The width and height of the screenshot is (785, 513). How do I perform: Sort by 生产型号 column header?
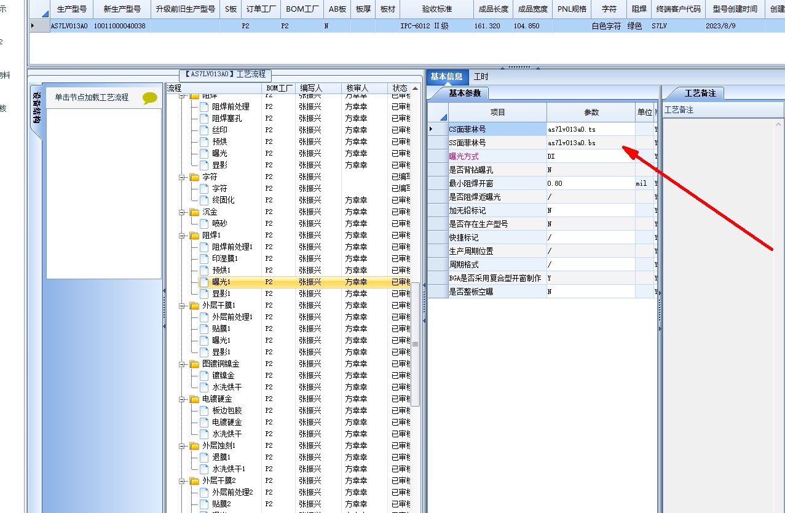pyautogui.click(x=71, y=9)
